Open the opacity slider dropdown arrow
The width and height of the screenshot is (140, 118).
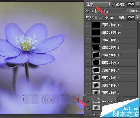click(137, 4)
